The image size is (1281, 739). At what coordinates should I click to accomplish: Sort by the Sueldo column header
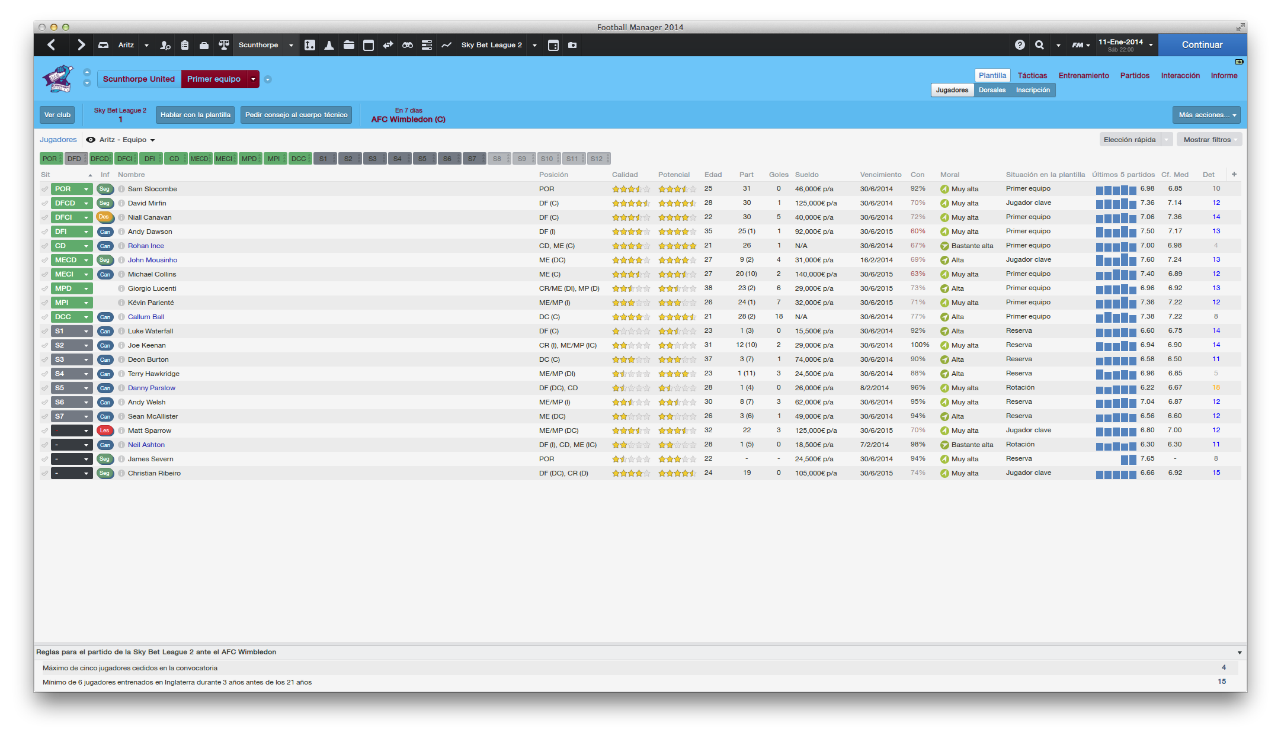tap(807, 175)
